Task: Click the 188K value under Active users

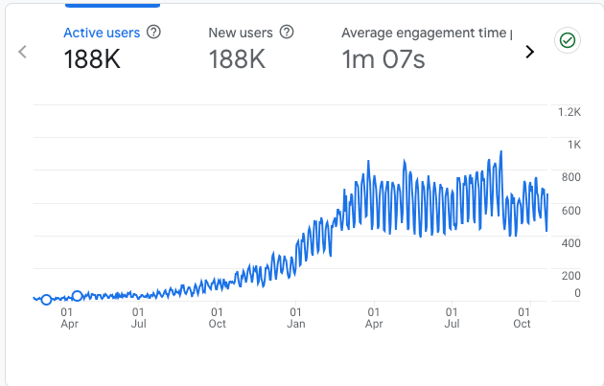Action: tap(92, 59)
